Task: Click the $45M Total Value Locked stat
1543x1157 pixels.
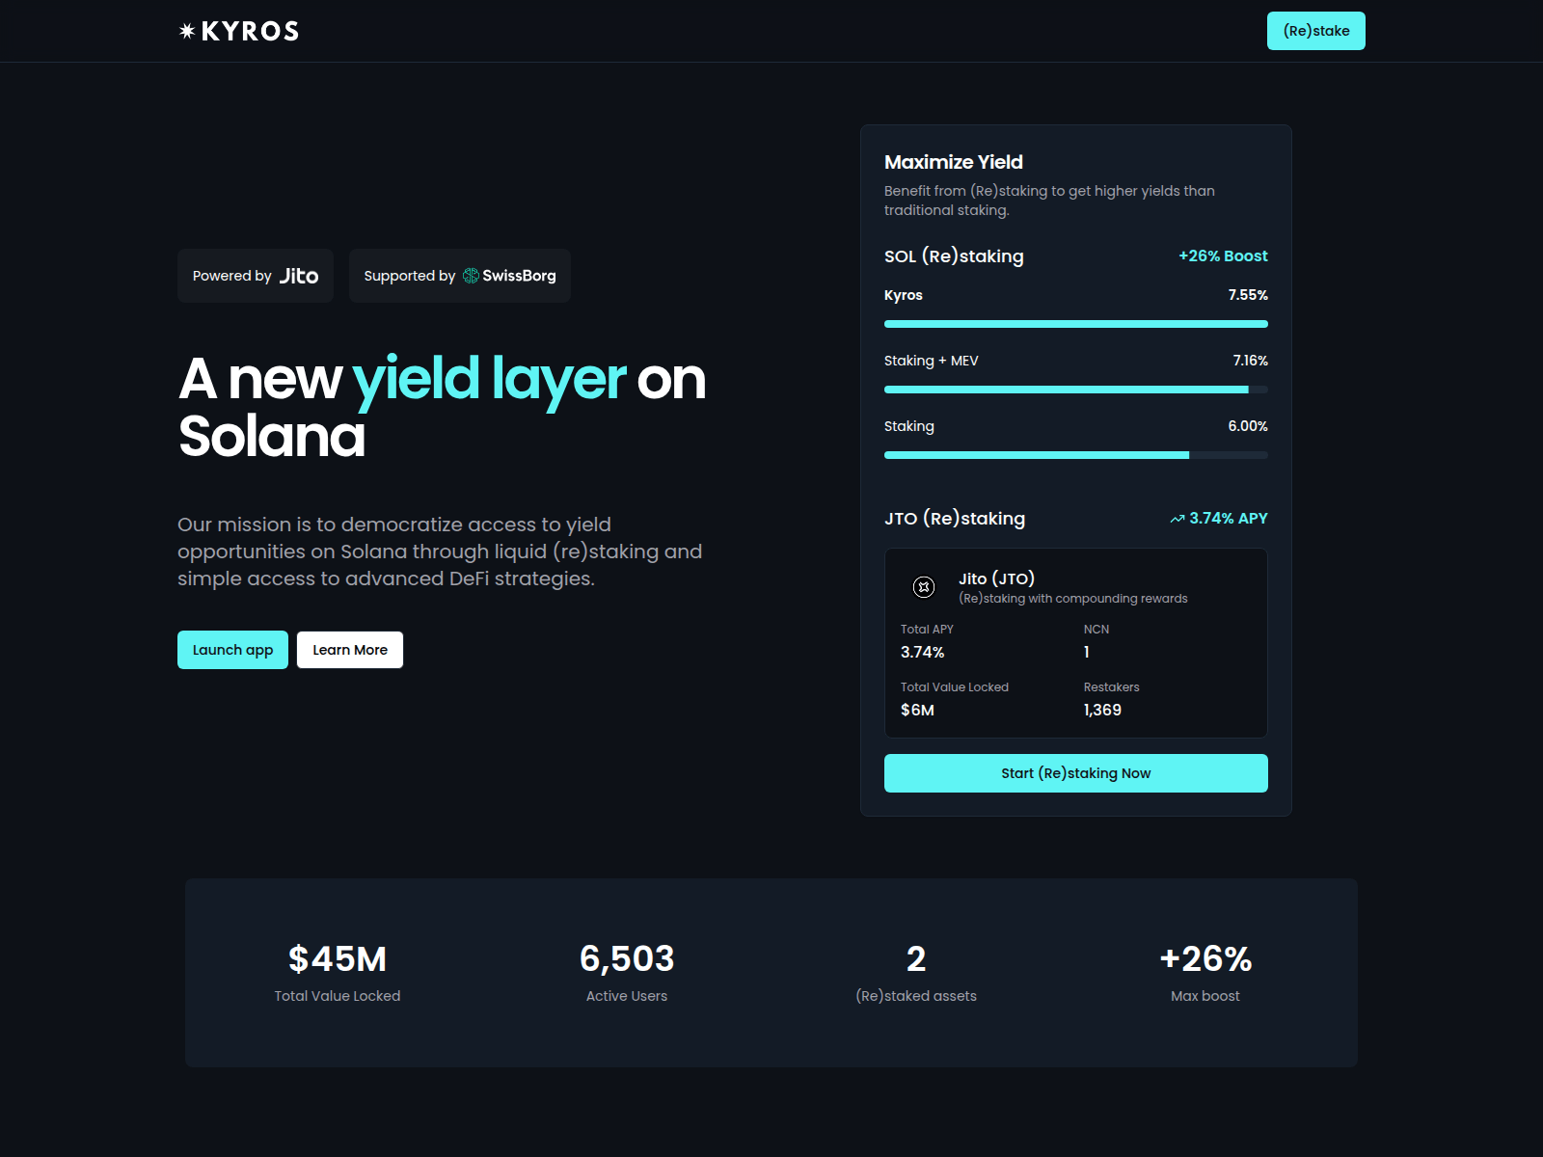Action: [338, 972]
